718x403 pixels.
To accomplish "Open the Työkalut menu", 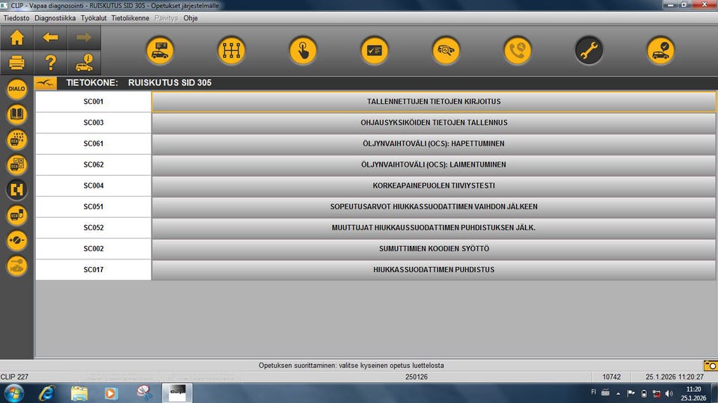I will click(93, 18).
